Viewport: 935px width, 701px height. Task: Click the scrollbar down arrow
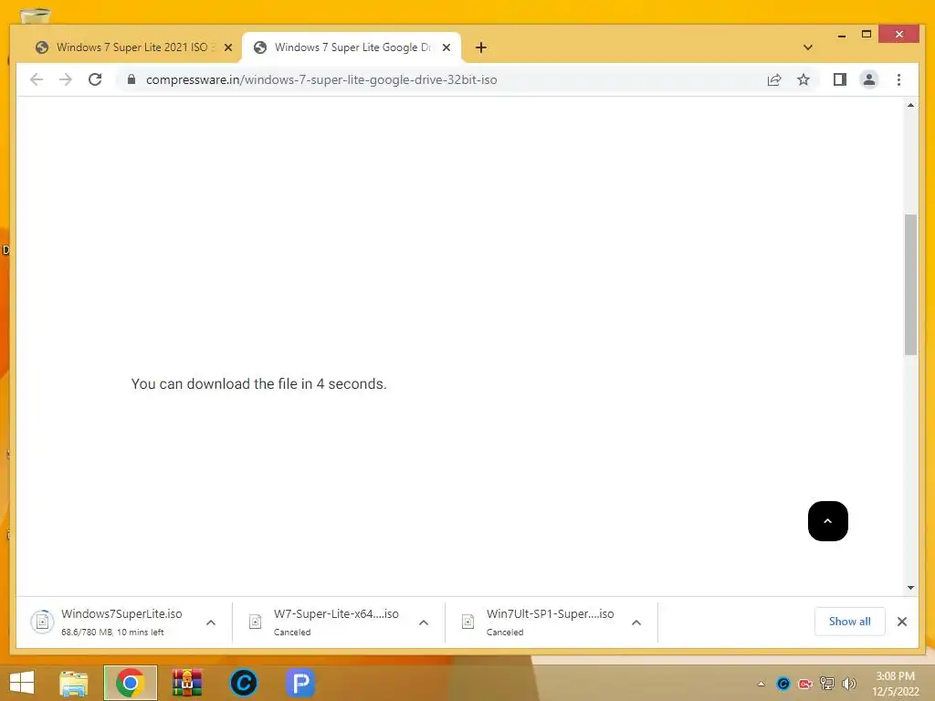[910, 588]
